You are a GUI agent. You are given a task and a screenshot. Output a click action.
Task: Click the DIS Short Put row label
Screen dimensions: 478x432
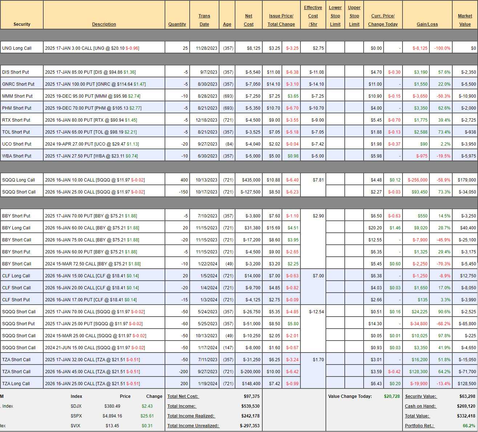(16, 72)
